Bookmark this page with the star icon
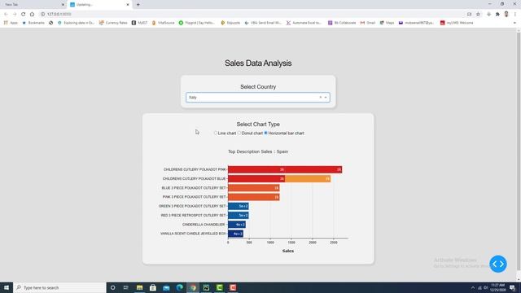521x293 pixels. click(x=478, y=14)
